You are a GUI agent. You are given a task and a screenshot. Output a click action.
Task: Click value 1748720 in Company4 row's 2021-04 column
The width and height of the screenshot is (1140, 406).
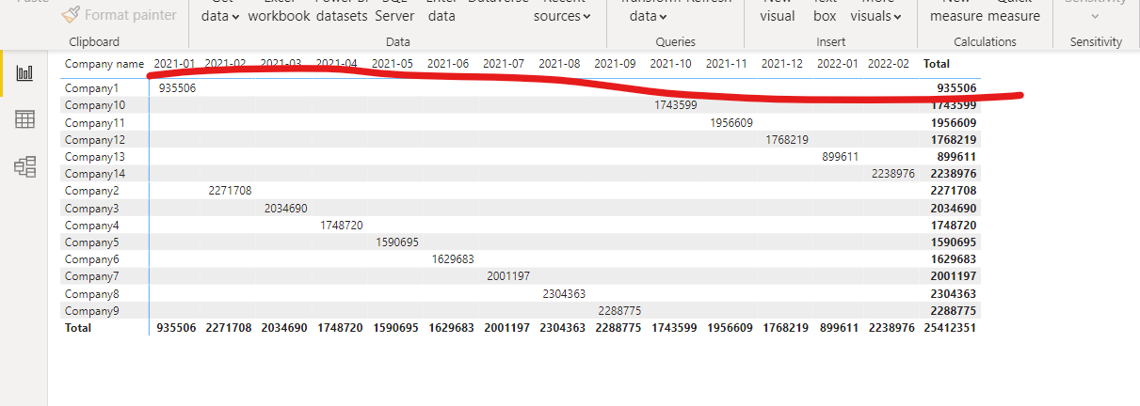[x=341, y=225]
